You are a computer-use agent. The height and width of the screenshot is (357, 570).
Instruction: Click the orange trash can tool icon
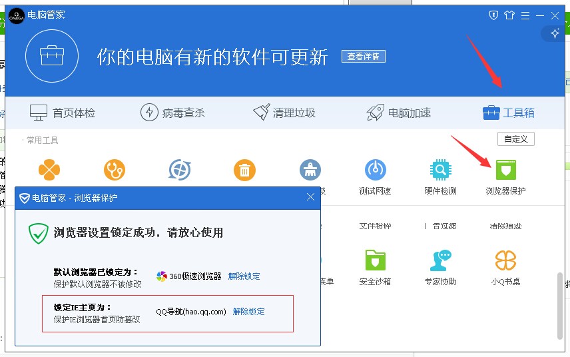(x=244, y=170)
